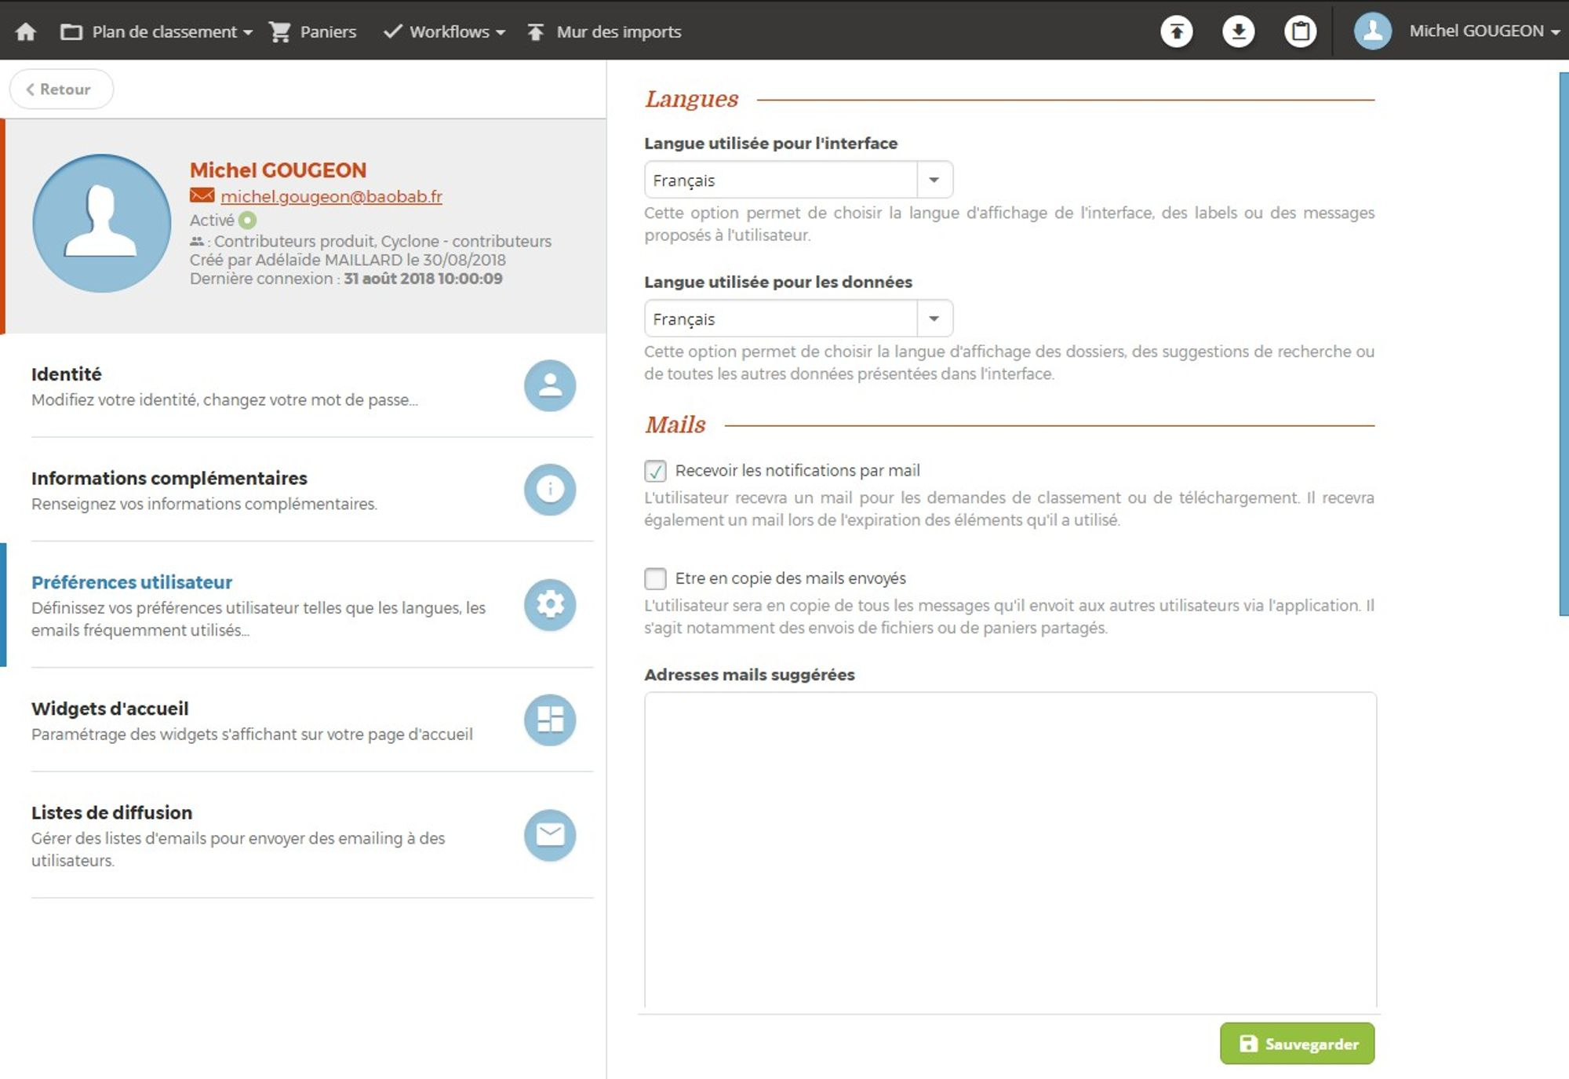Click the Langues section heading

tap(691, 99)
